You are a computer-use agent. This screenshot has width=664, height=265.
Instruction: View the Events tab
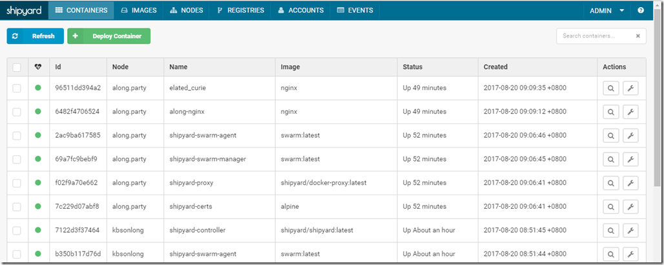coord(355,10)
